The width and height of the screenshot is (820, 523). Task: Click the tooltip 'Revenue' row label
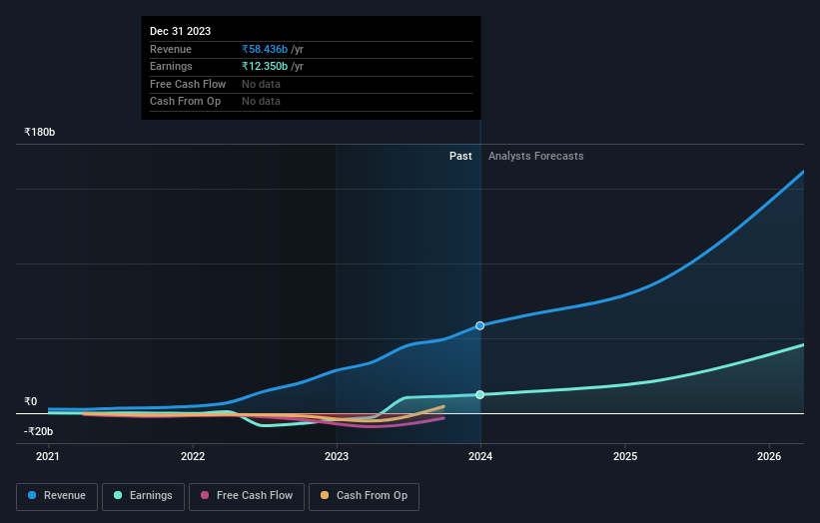click(x=171, y=49)
